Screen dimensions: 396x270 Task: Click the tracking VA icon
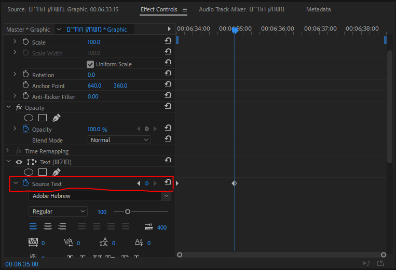(x=33, y=242)
